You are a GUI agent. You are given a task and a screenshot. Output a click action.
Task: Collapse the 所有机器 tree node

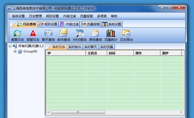[10, 46]
